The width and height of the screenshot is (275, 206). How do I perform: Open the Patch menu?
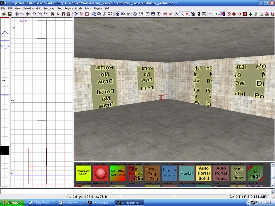[x=88, y=8]
